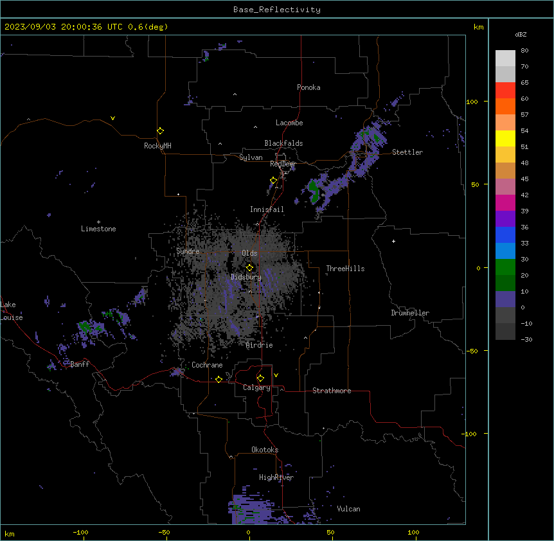The width and height of the screenshot is (554, 541).
Task: Click the Limestone label
Action: [98, 229]
